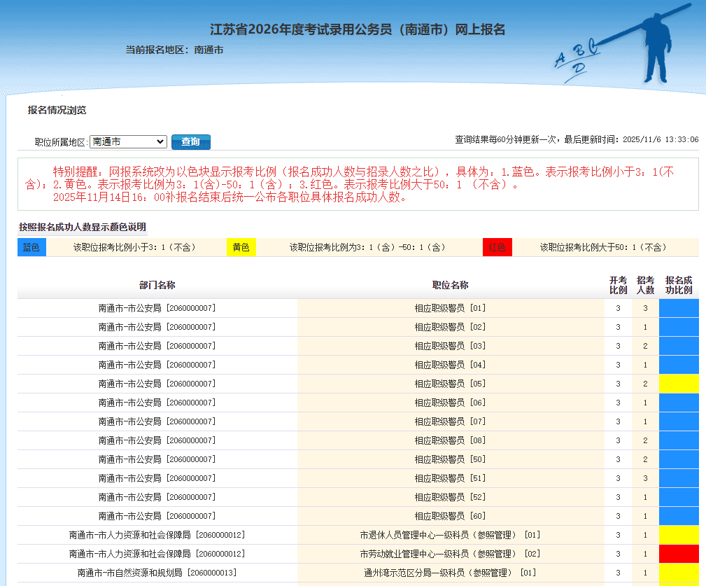The width and height of the screenshot is (706, 586).
Task: Click the 职位名称 column header
Action: (x=451, y=285)
